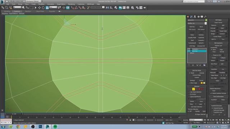The image size is (230, 129).
Task: Click the Align tool icon
Action: (x=111, y=8)
